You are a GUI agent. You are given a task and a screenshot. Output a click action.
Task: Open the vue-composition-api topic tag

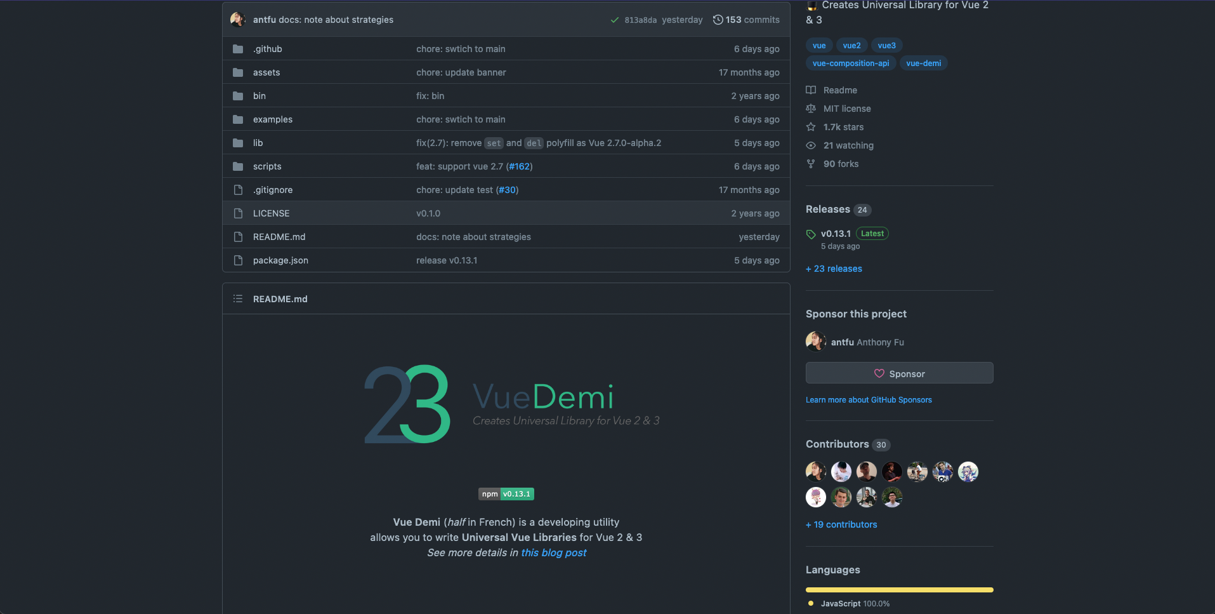[851, 63]
